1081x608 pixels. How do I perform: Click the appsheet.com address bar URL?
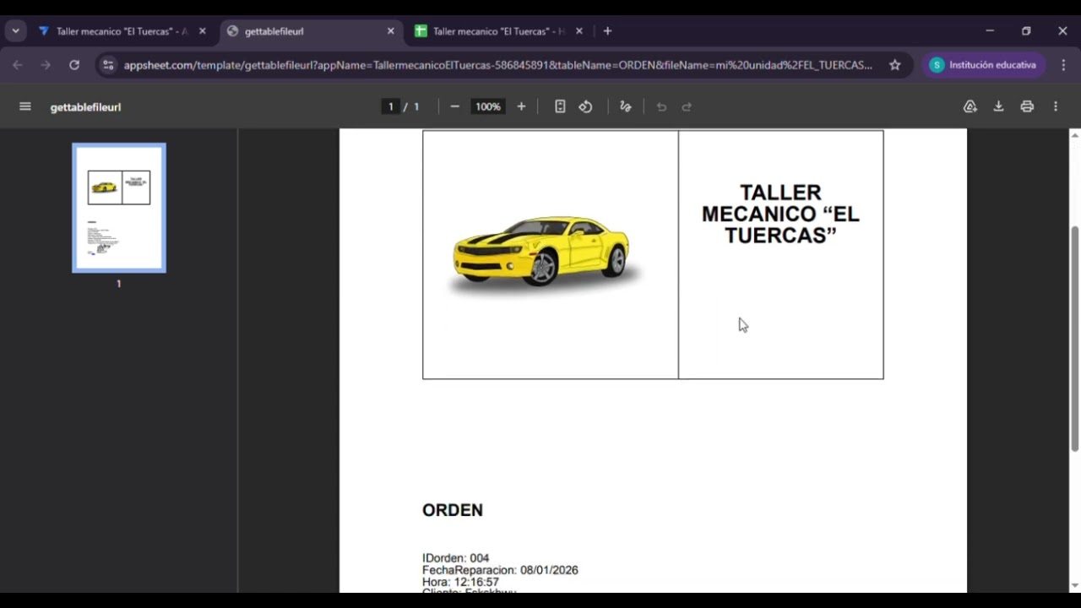498,65
